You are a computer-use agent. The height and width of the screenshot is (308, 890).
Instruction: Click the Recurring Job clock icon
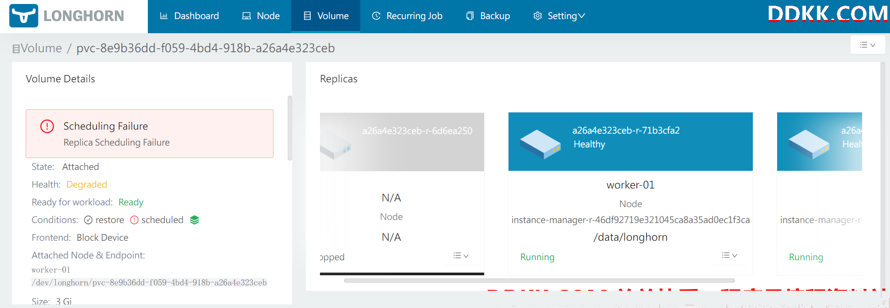click(x=376, y=16)
